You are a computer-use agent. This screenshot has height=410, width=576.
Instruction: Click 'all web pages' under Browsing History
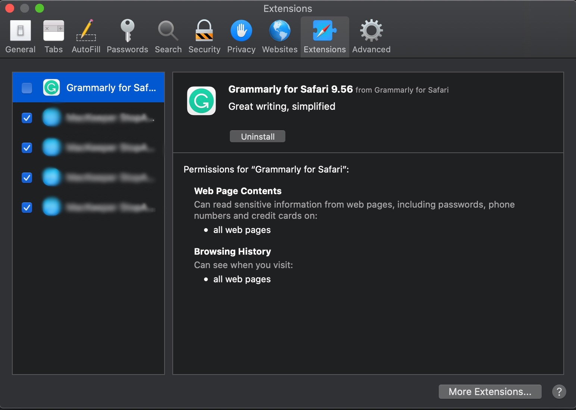point(242,279)
